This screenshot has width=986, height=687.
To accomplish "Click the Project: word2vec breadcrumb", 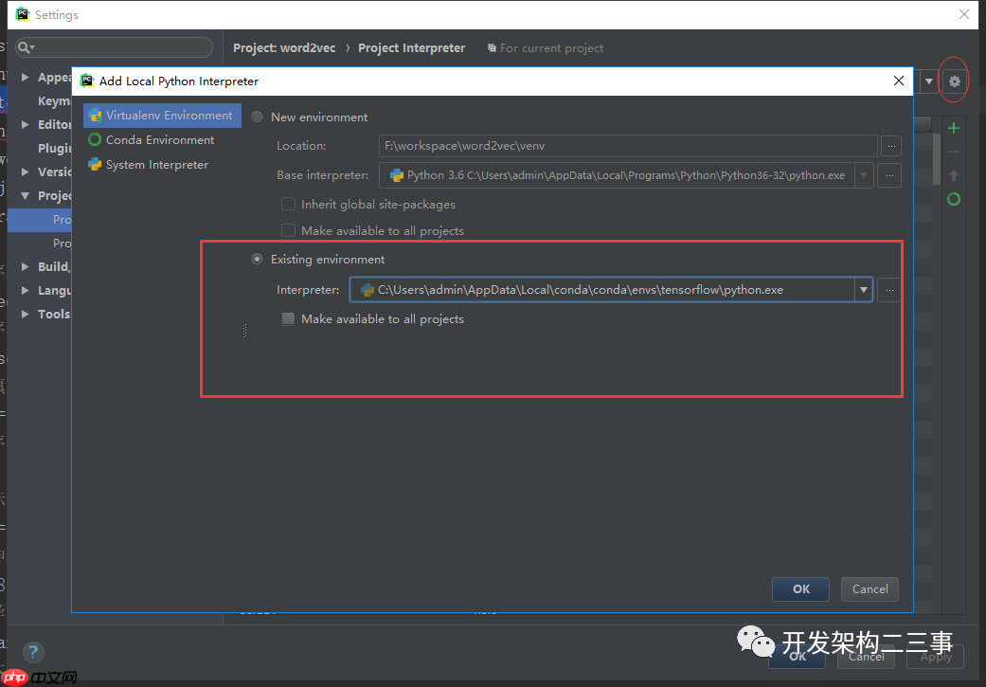I will coord(284,47).
